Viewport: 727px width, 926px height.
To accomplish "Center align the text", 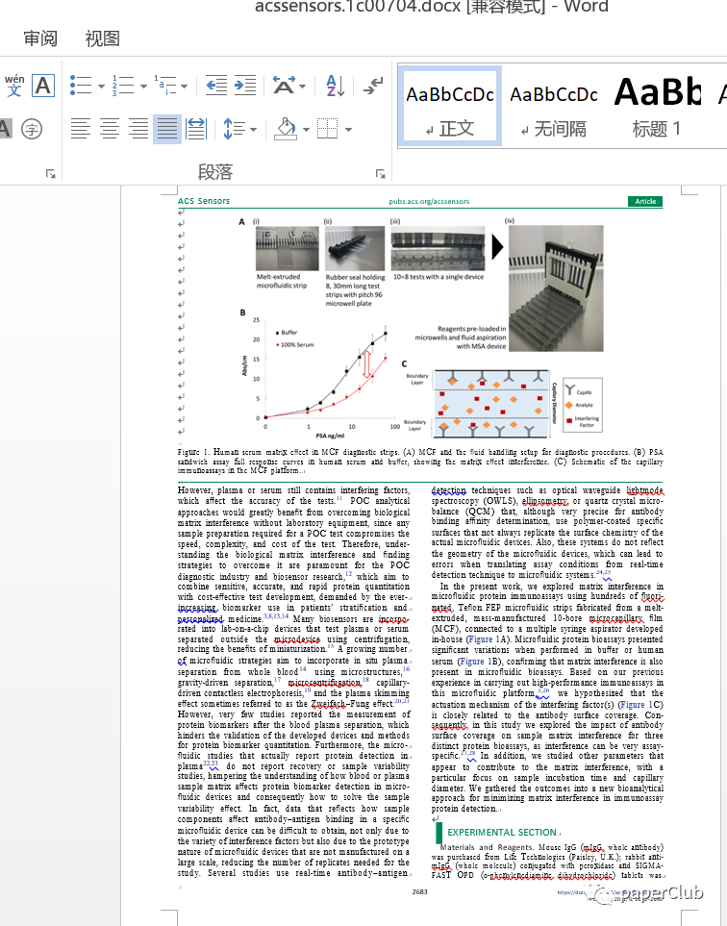I will (110, 128).
